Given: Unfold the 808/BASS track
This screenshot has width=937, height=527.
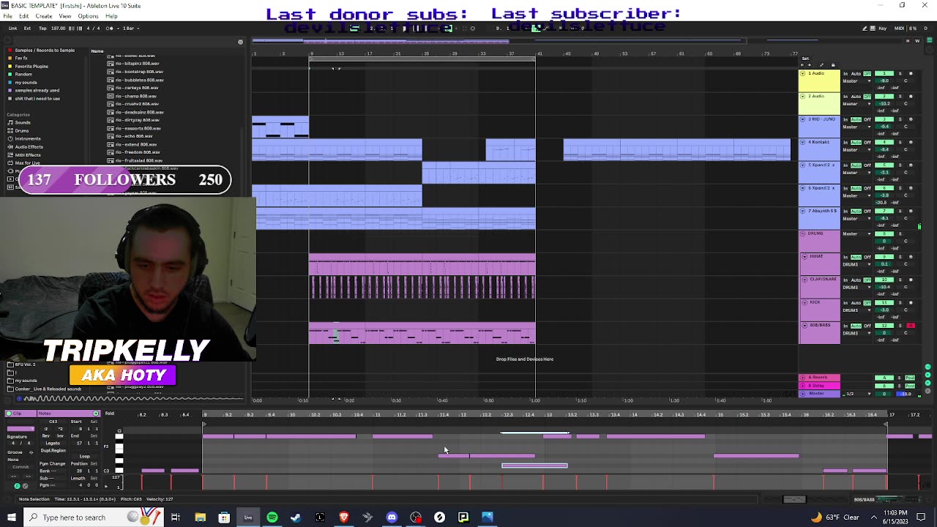Looking at the screenshot, I should [805, 326].
